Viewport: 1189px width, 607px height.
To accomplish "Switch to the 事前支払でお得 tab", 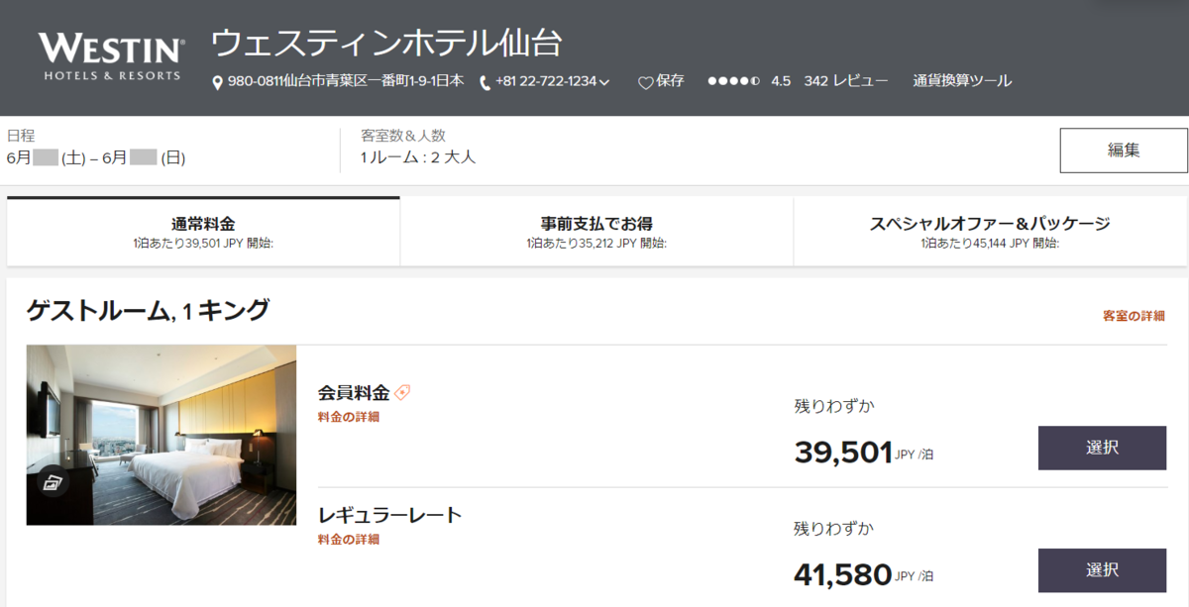I will [596, 232].
